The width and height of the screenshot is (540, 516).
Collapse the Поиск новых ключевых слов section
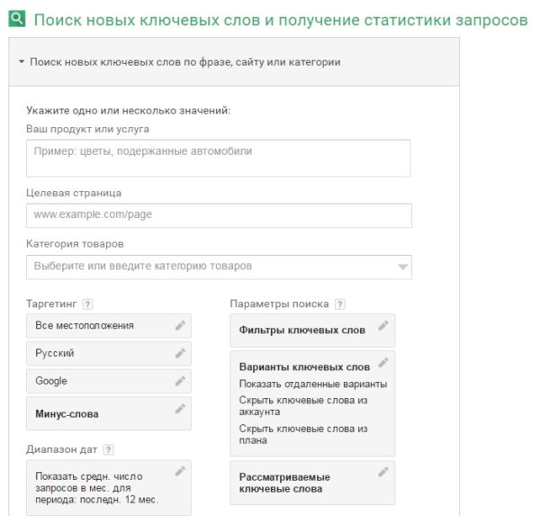tap(22, 62)
